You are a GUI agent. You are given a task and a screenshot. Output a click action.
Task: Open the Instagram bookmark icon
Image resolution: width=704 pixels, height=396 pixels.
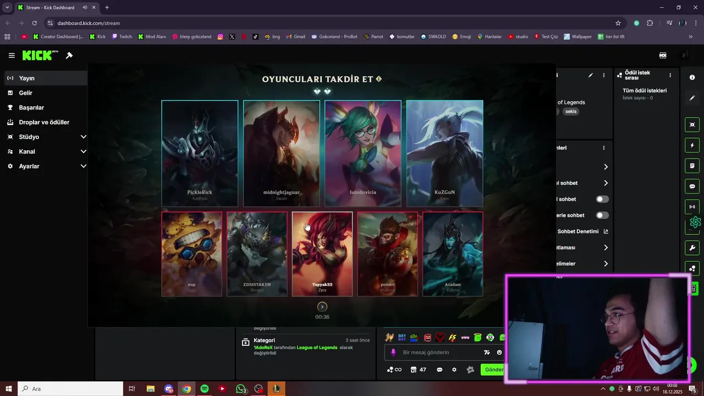click(x=220, y=37)
